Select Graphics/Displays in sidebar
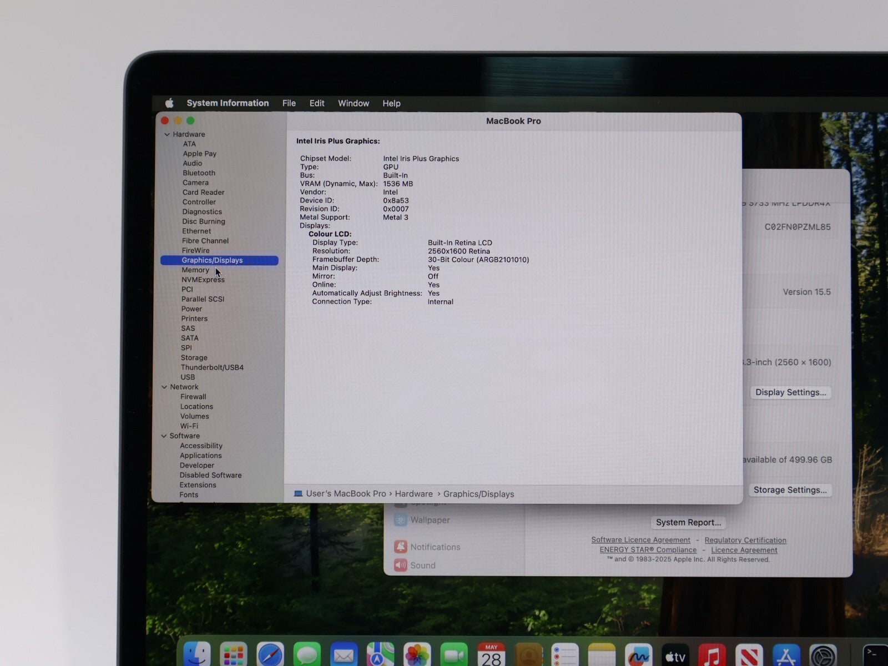888x666 pixels. coord(219,260)
